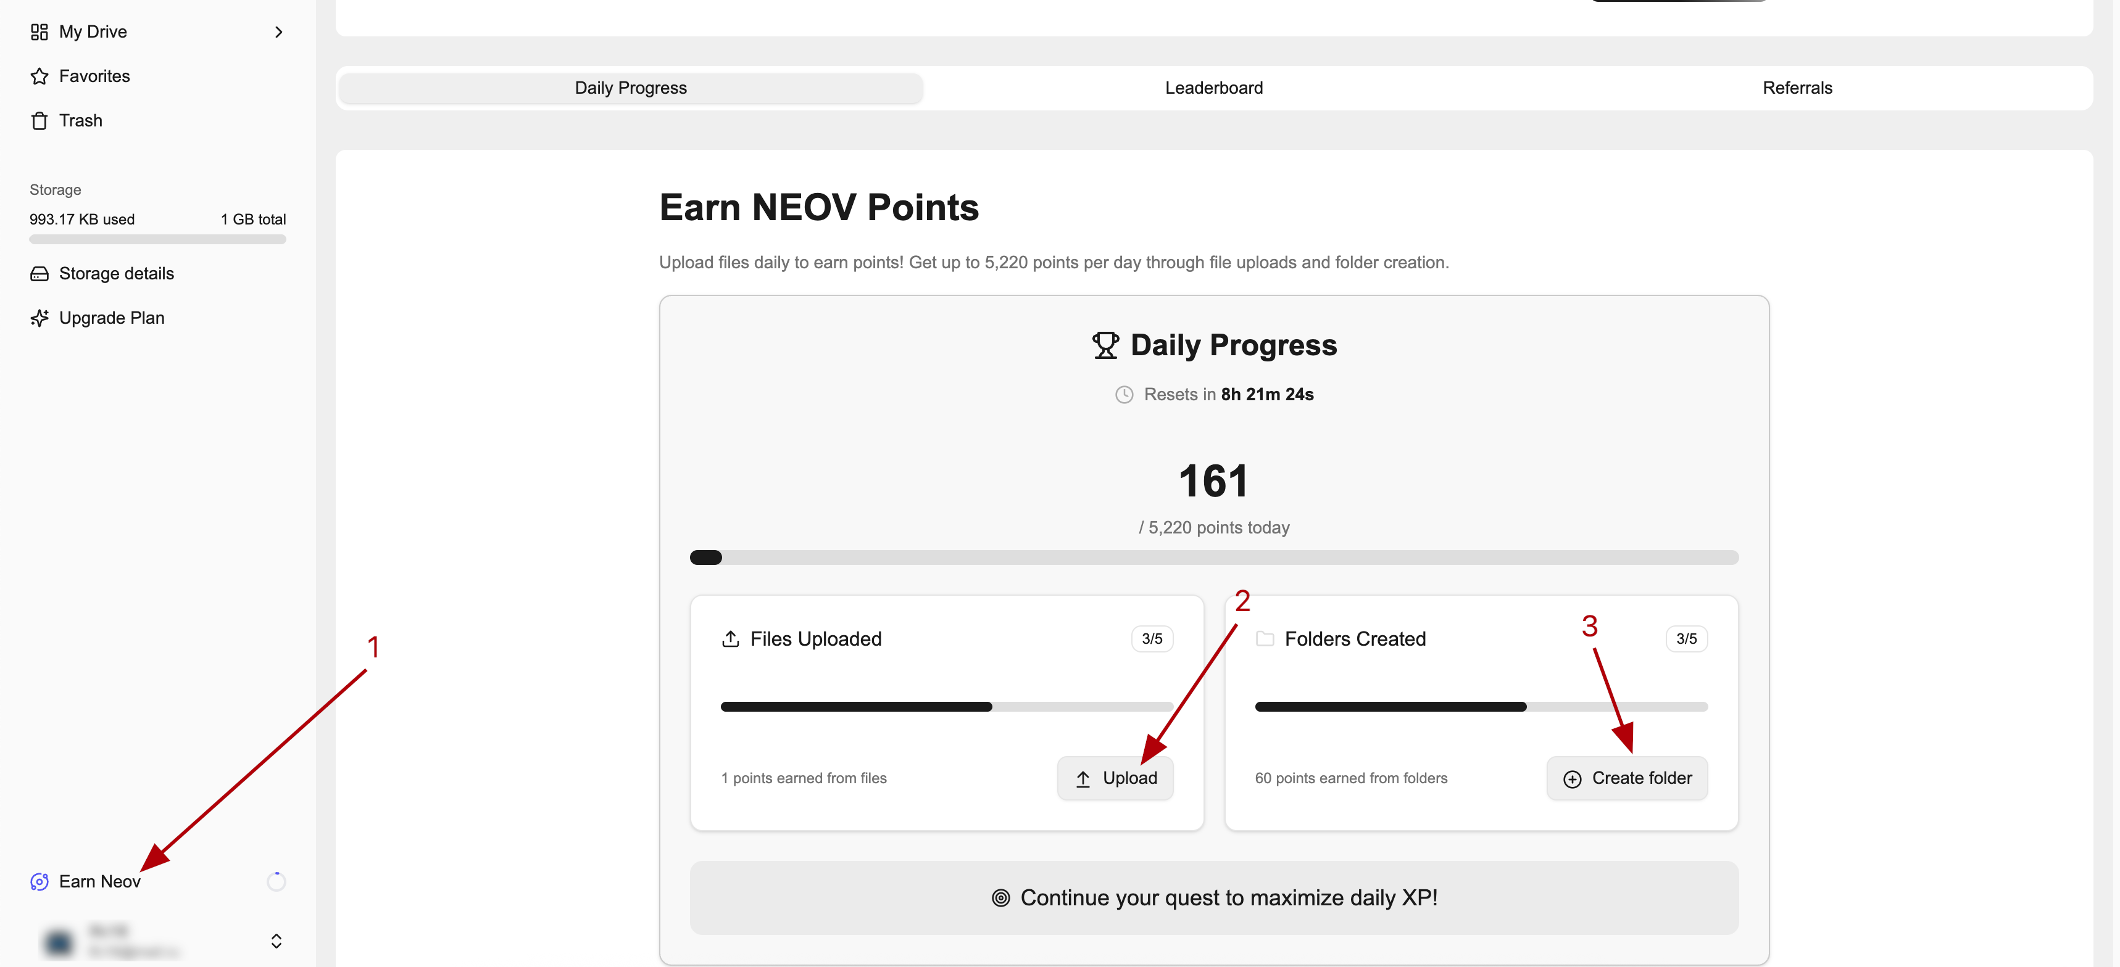Click the trophy icon beside Daily Progress
2120x967 pixels.
click(1105, 345)
